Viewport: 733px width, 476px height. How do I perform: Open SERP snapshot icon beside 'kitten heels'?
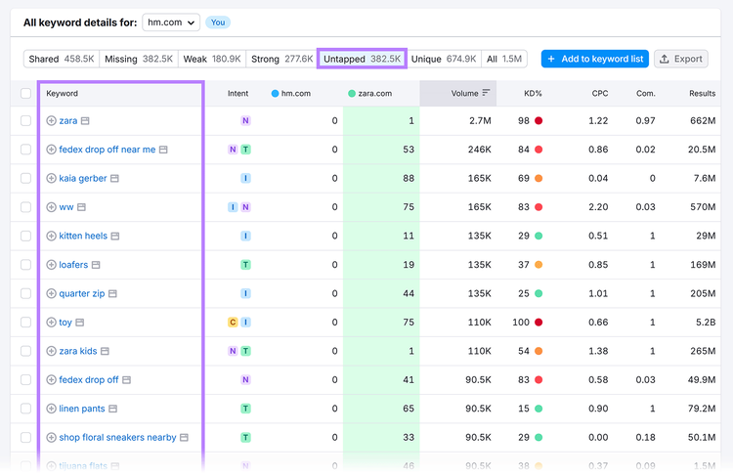pyautogui.click(x=115, y=237)
